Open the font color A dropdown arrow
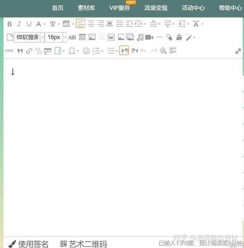Image resolution: width=244 pixels, height=248 pixels. 45,24
